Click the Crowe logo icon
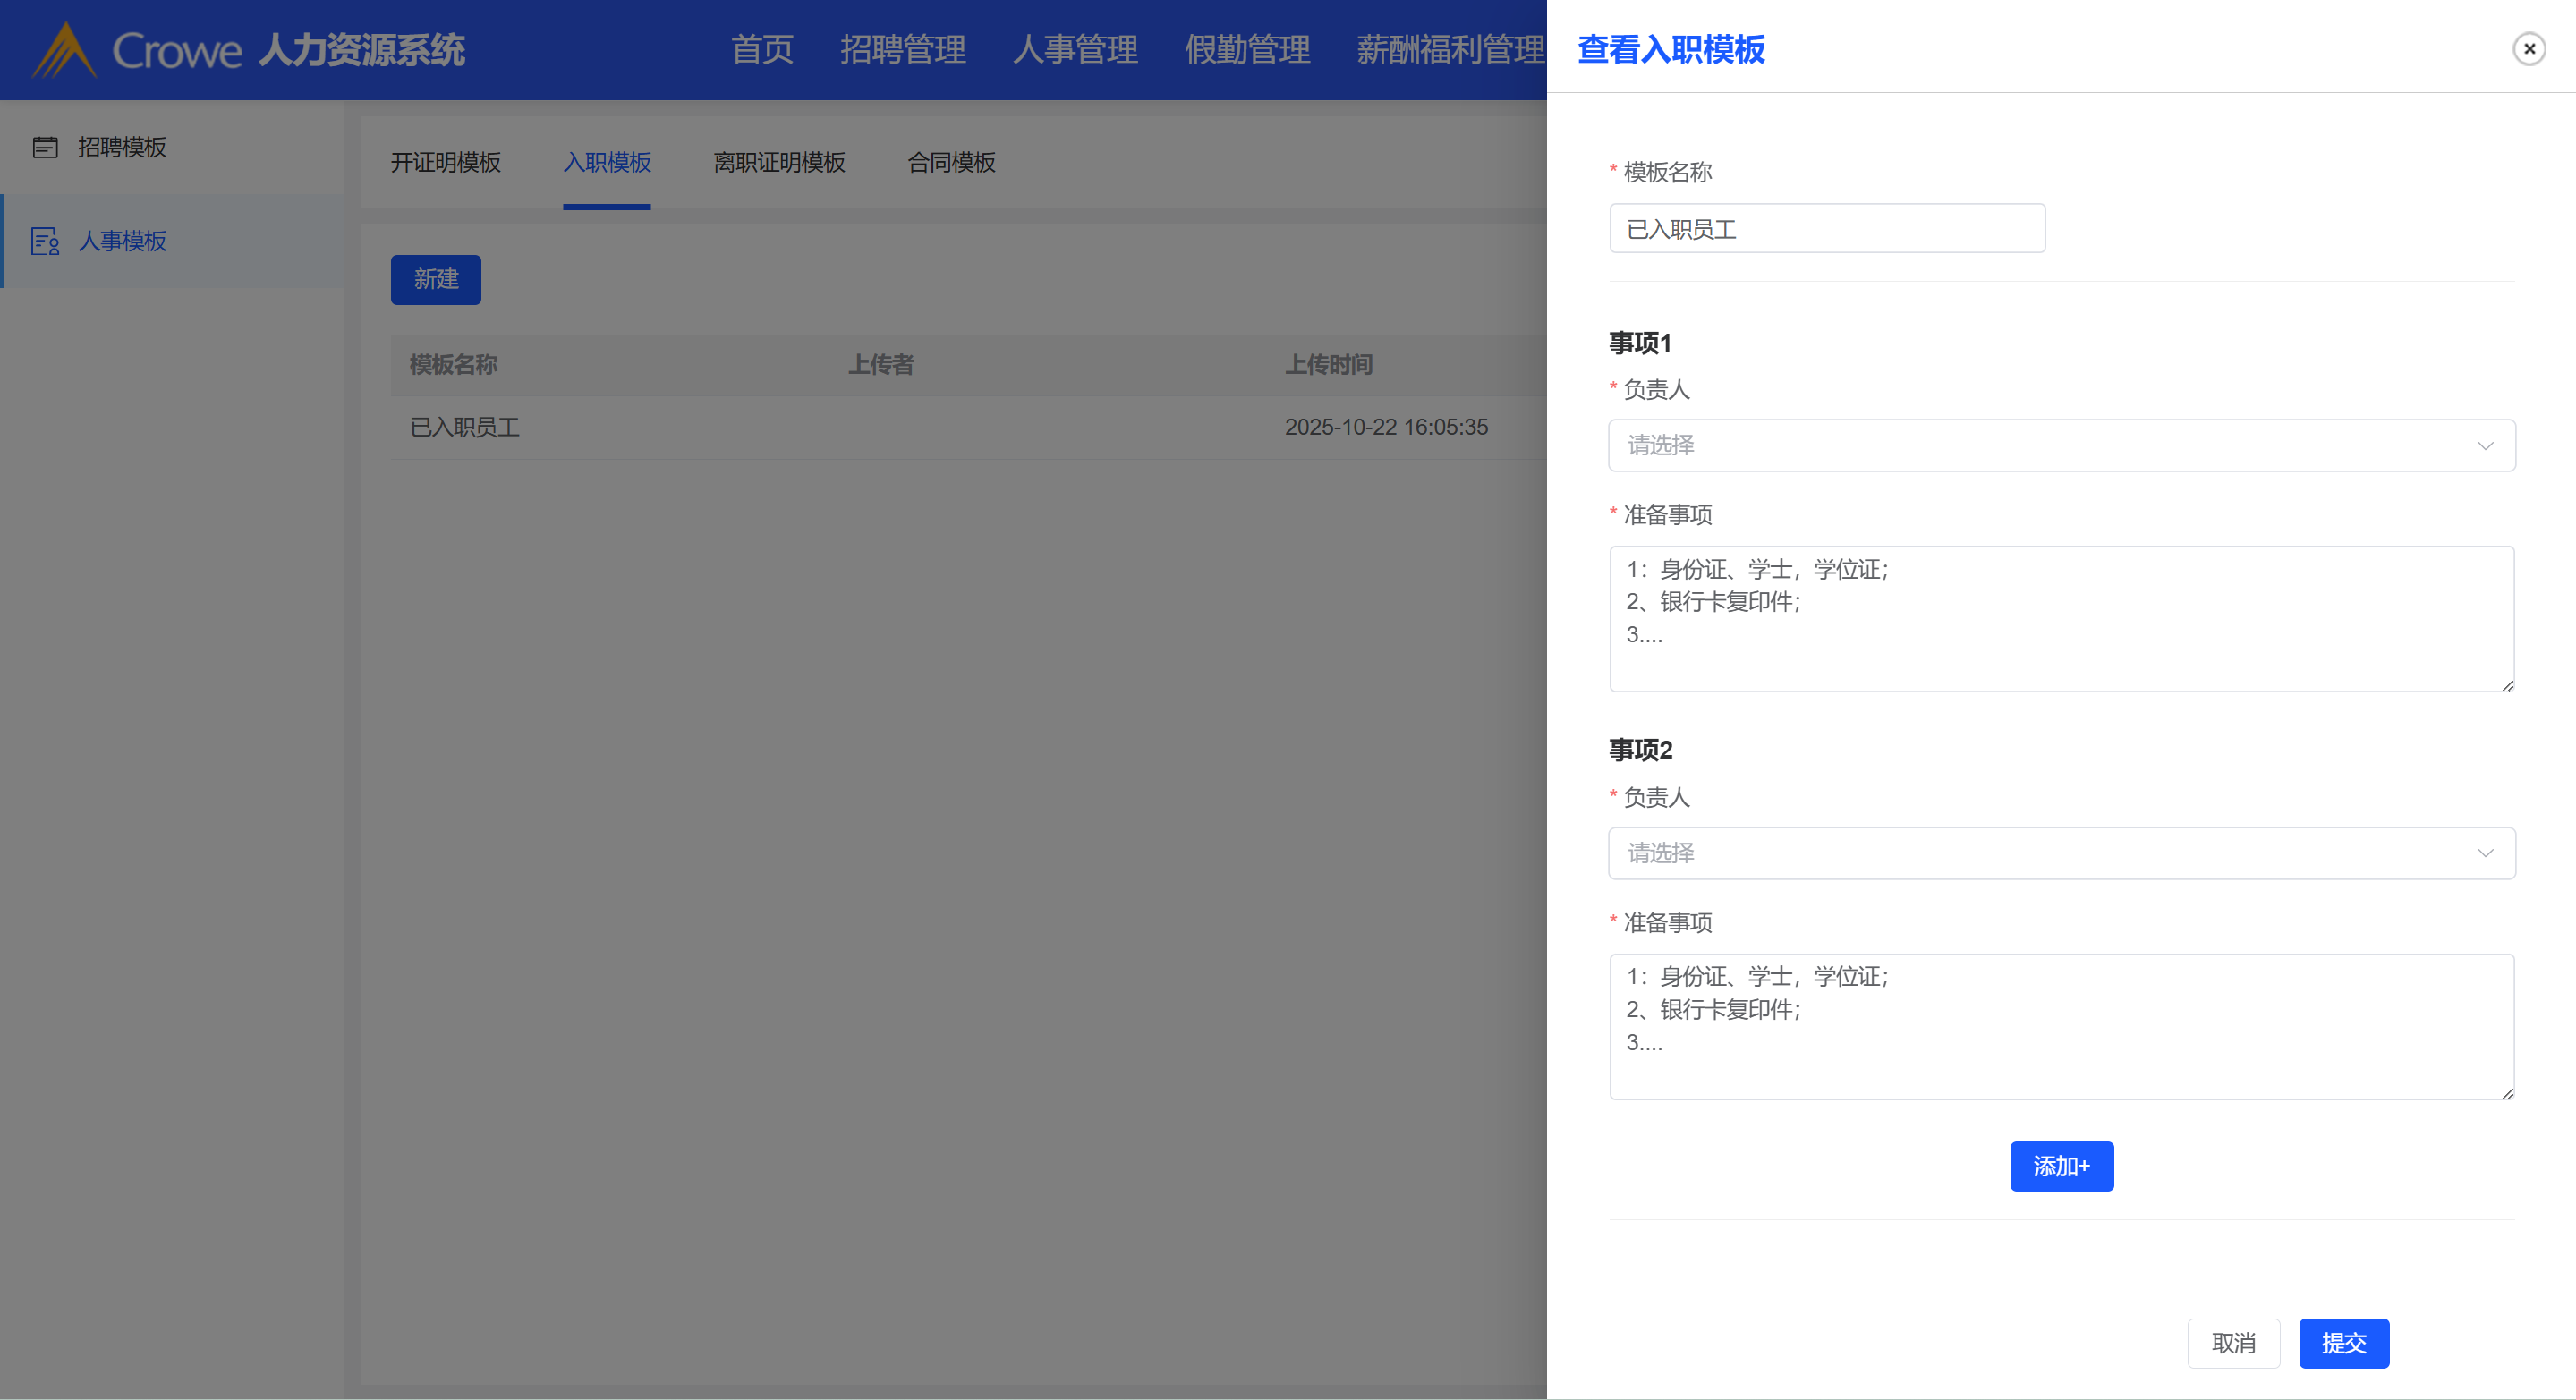 pos(64,50)
